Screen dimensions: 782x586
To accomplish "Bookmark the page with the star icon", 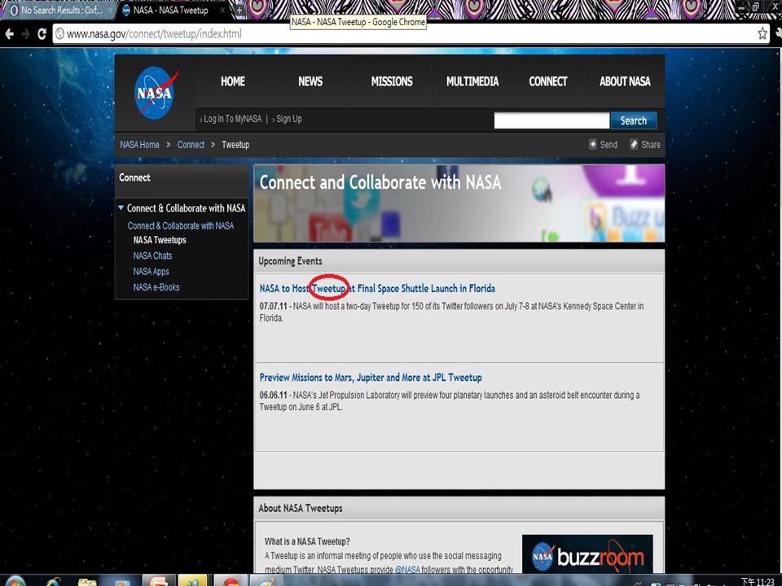I will click(762, 33).
